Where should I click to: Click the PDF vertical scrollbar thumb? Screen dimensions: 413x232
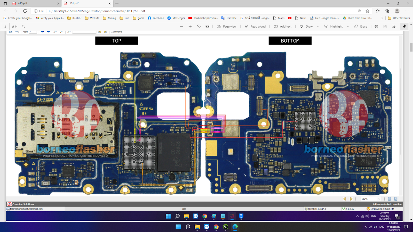(411, 47)
